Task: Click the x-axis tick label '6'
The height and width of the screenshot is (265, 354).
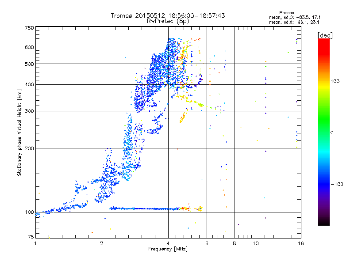Action: pos(207,243)
